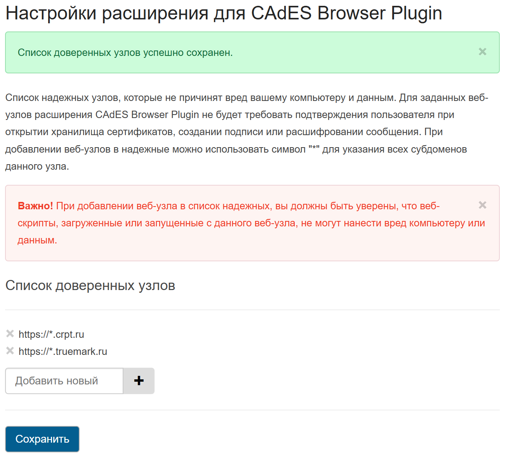506x457 pixels.
Task: Click the bold 'Важно!' warning label
Action: (35, 206)
